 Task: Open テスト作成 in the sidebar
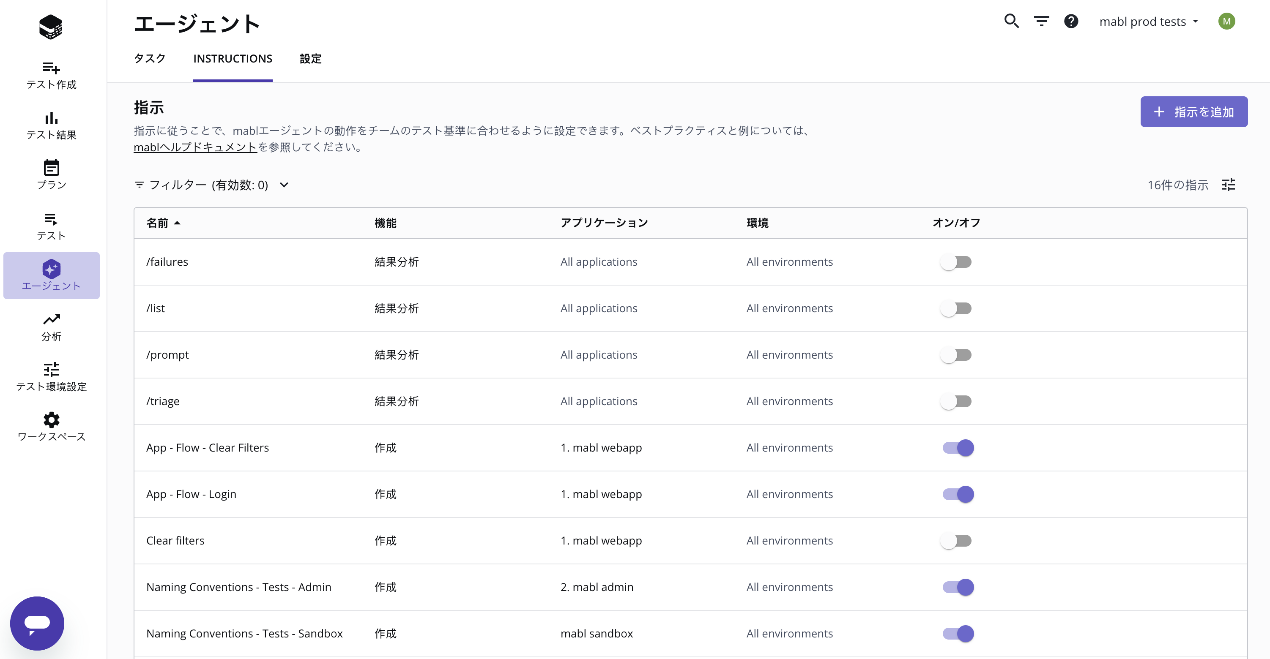[x=51, y=75]
